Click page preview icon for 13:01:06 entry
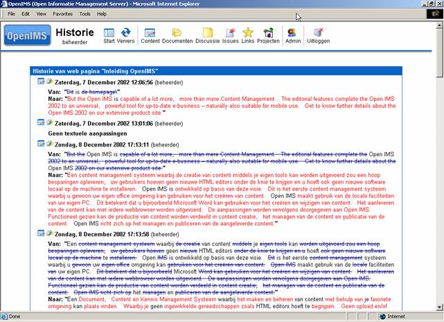This screenshot has width=444, height=322. coord(41,122)
